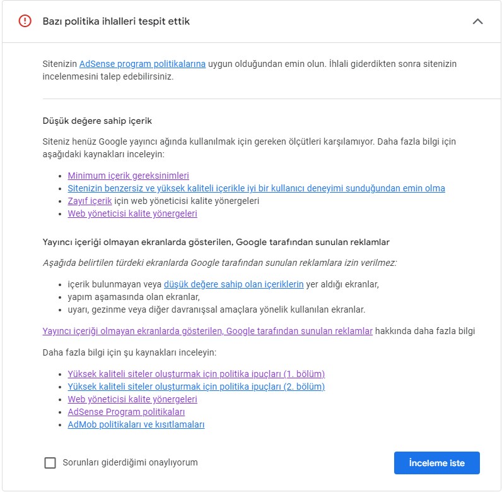This screenshot has height=492, width=502.
Task: Collapse the policy violations panel with chevron
Action: (477, 21)
